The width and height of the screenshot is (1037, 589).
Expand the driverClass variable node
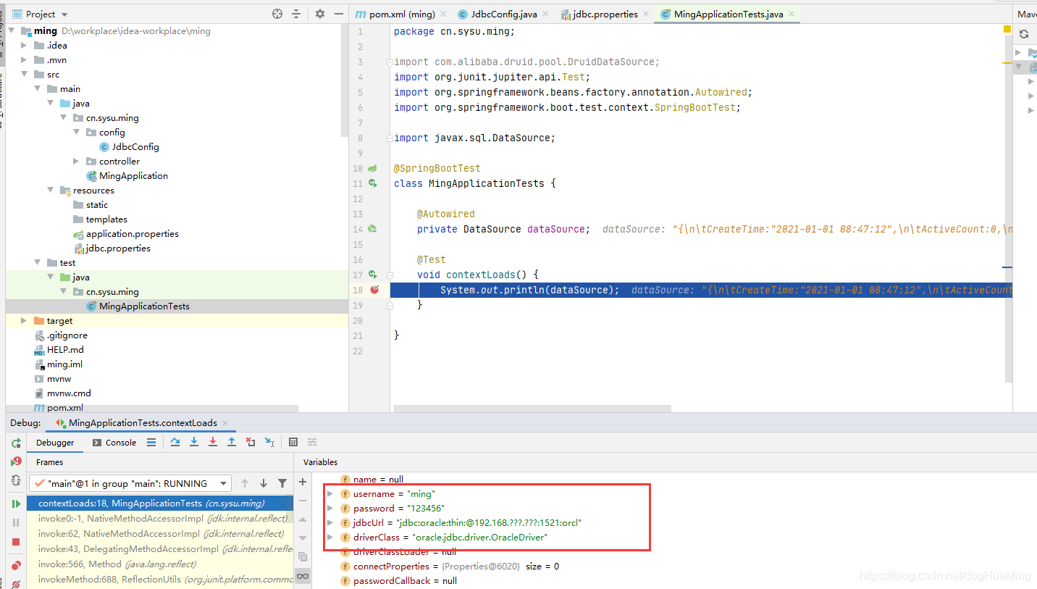[330, 538]
